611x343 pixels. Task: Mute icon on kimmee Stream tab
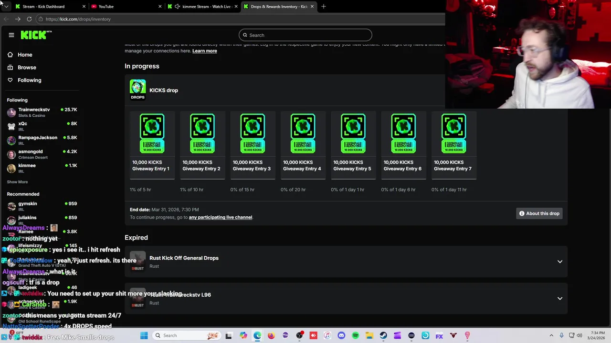coord(178,7)
